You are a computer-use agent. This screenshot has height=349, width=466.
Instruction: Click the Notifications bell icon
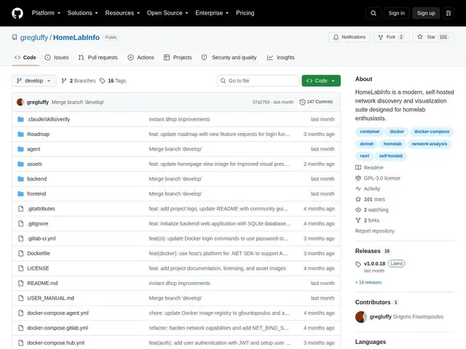coord(336,37)
